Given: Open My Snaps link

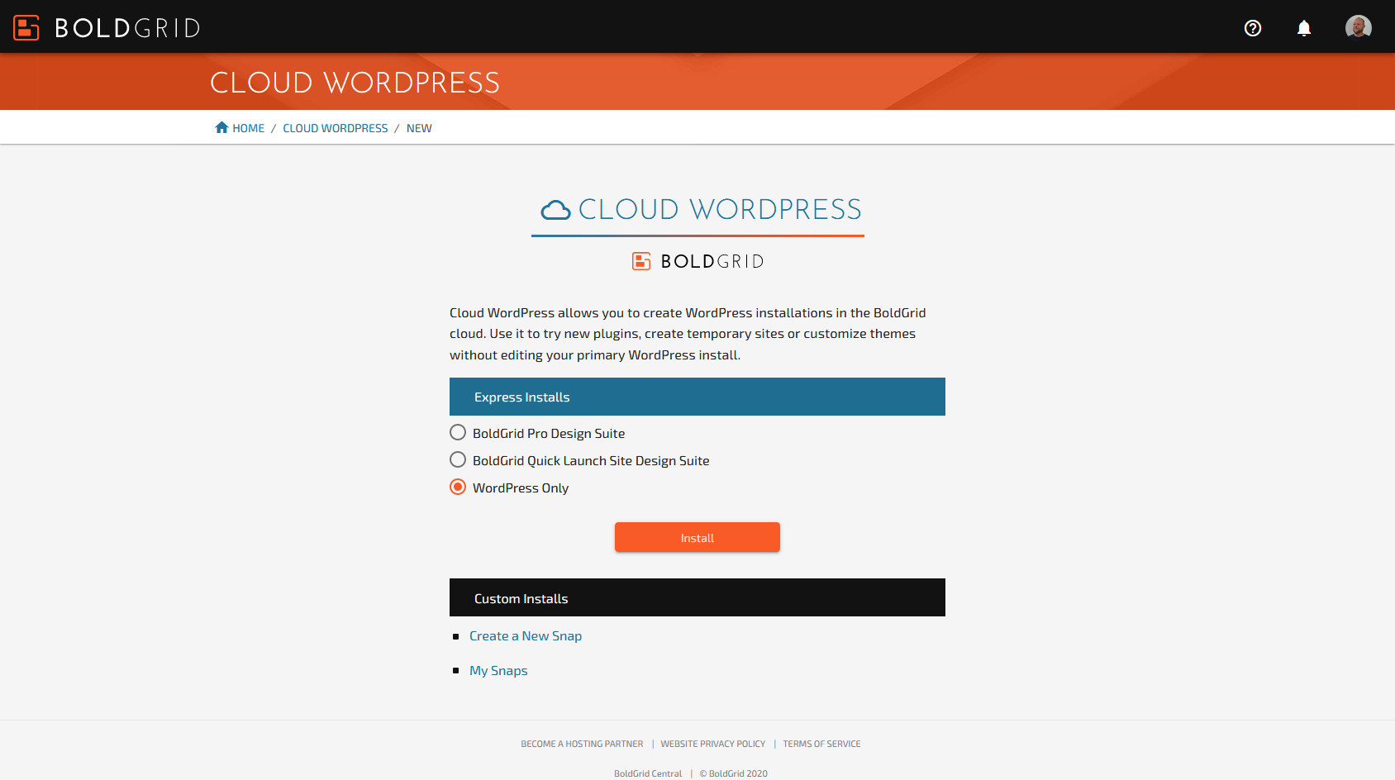Looking at the screenshot, I should pos(498,670).
